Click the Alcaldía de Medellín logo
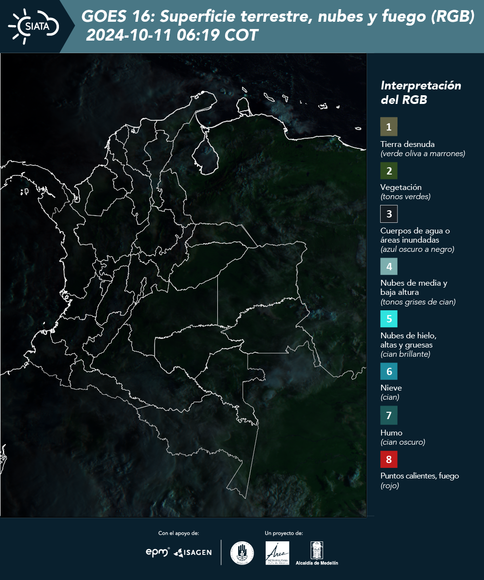 317,553
